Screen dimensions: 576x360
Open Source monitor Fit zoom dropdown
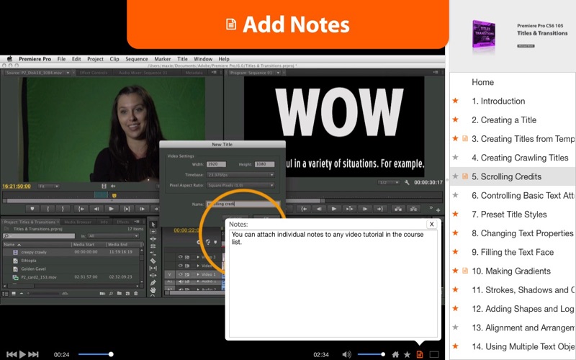tap(48, 186)
